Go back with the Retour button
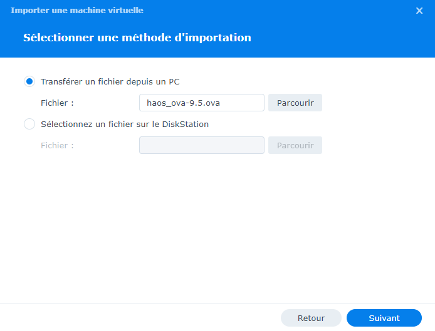The width and height of the screenshot is (435, 331). [311, 318]
